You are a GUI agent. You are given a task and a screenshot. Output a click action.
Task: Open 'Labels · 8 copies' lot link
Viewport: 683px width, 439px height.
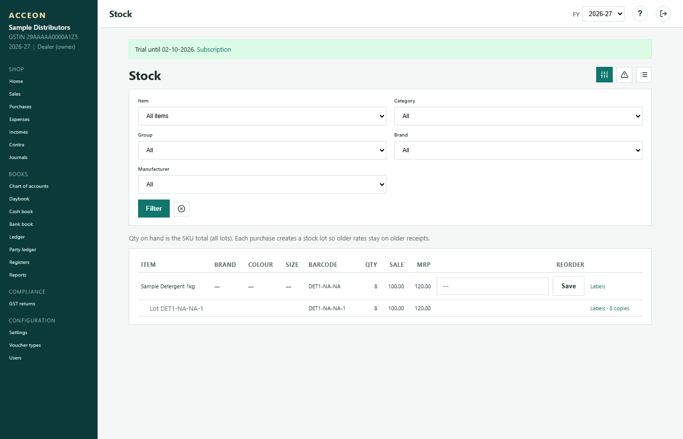[610, 308]
